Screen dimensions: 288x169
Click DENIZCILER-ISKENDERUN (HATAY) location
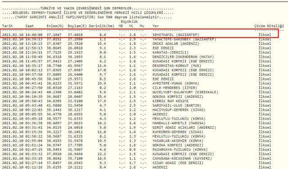[183, 56]
